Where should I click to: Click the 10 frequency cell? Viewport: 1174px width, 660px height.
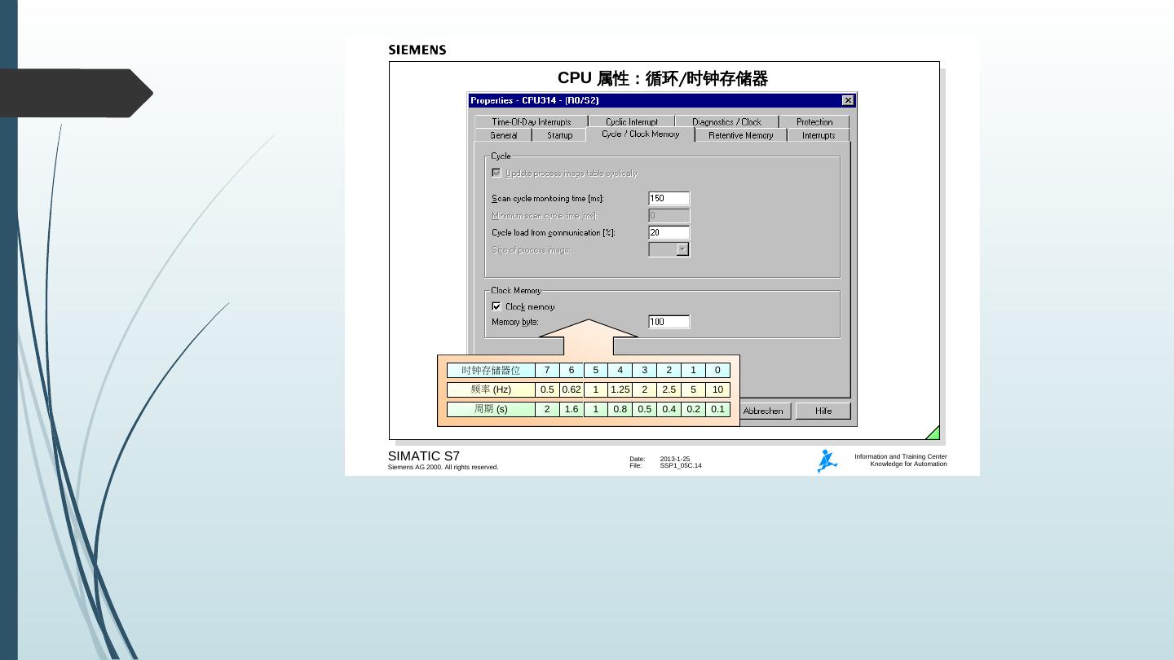(717, 389)
